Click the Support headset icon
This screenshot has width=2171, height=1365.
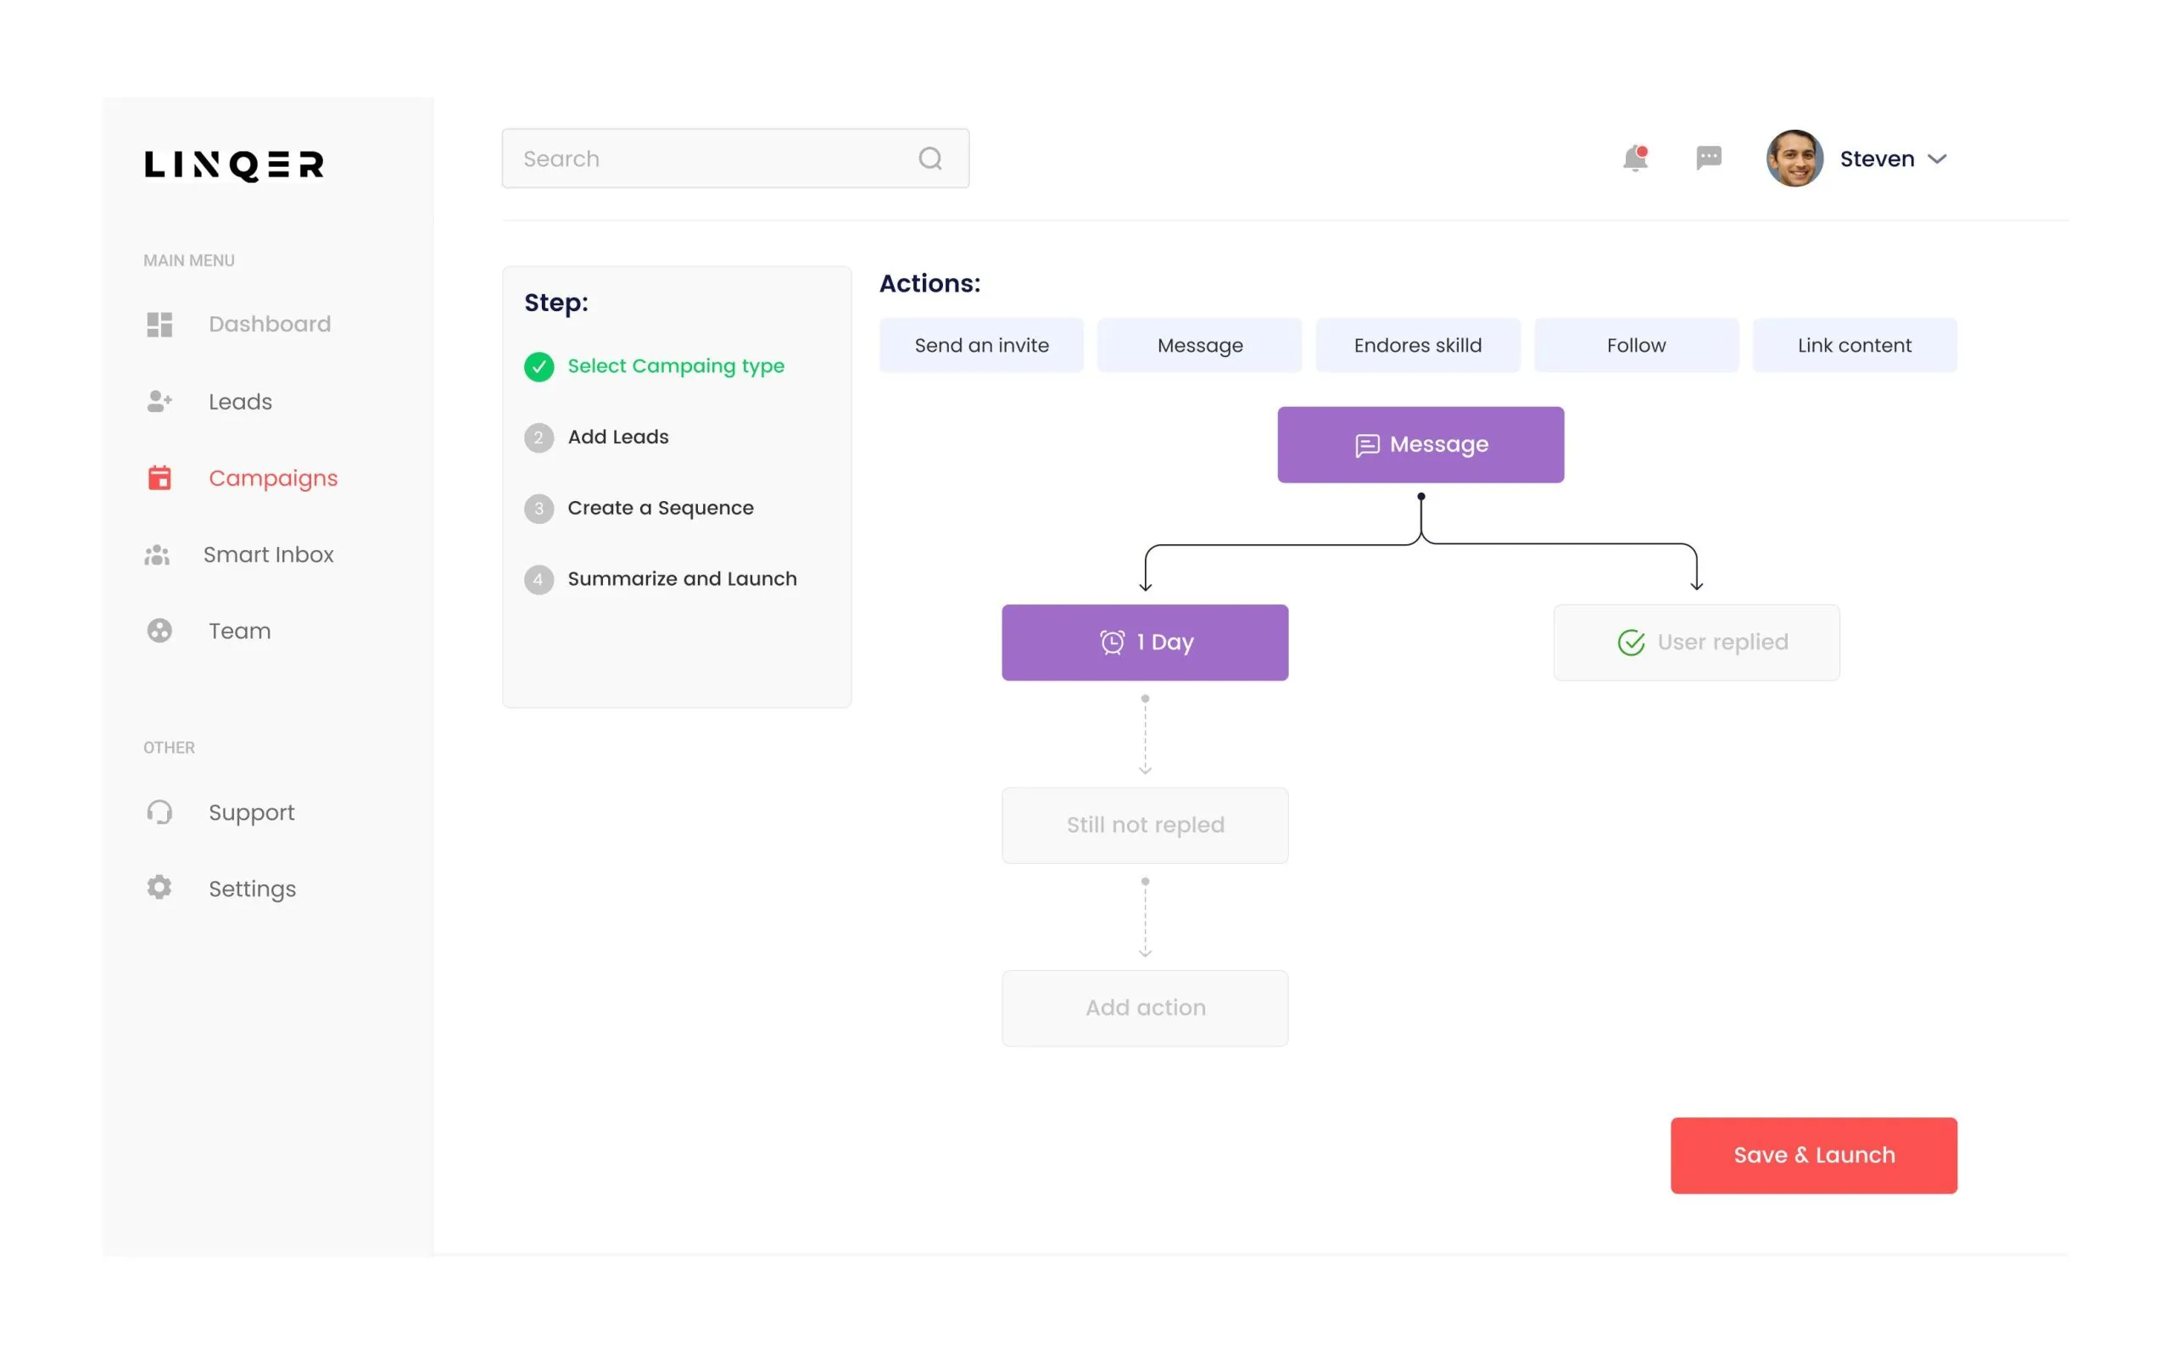tap(159, 812)
